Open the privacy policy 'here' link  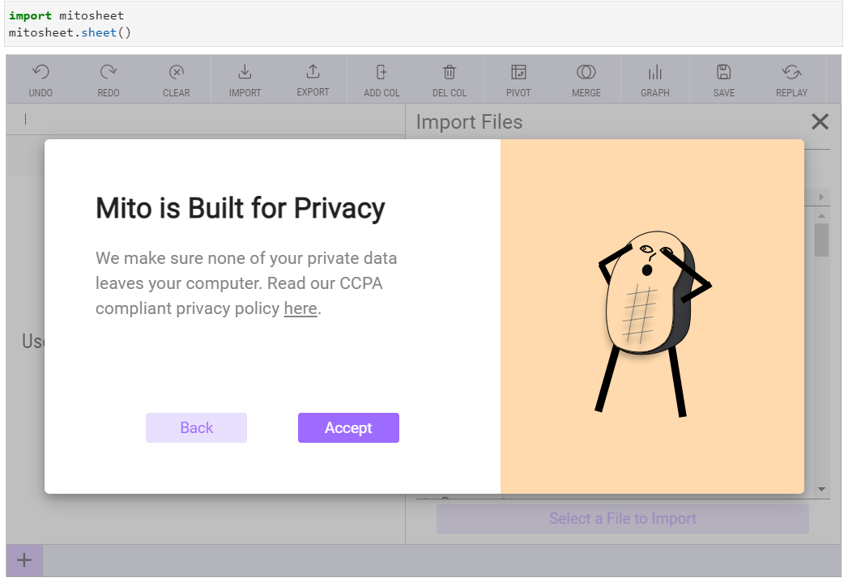300,308
